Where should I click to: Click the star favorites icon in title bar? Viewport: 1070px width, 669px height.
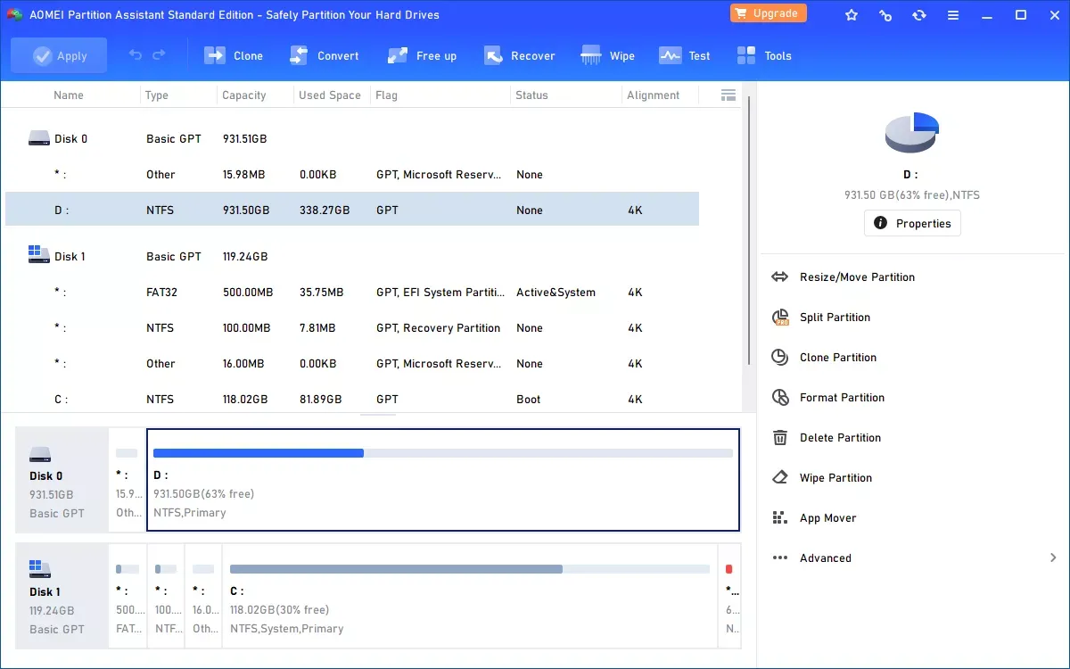pos(852,14)
